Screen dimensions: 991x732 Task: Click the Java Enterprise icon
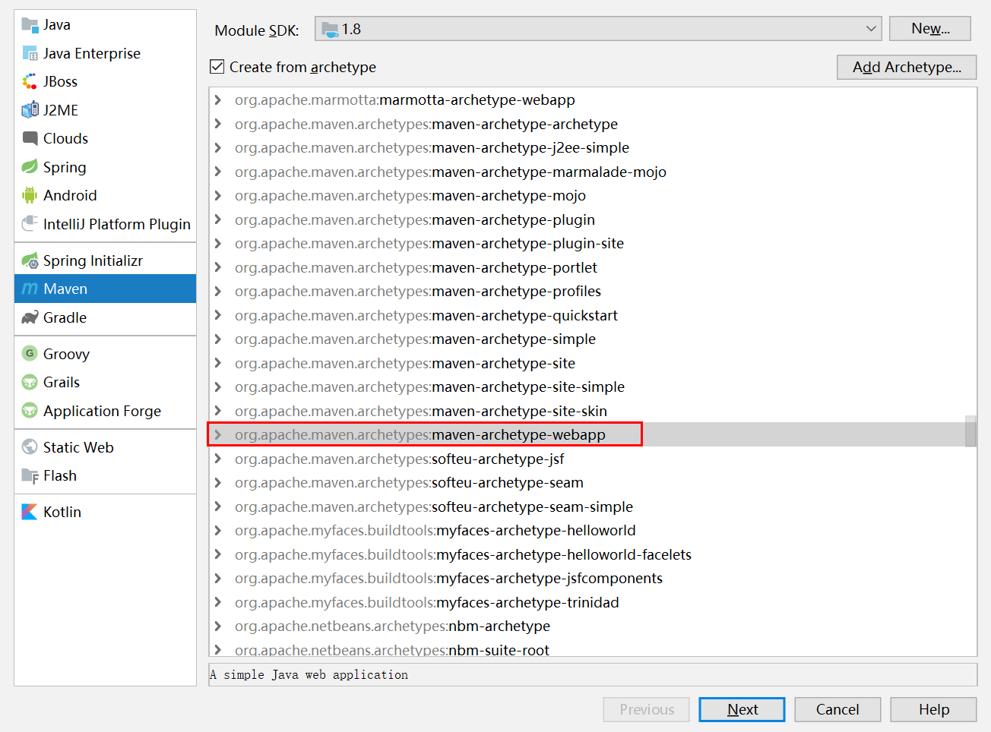[30, 53]
